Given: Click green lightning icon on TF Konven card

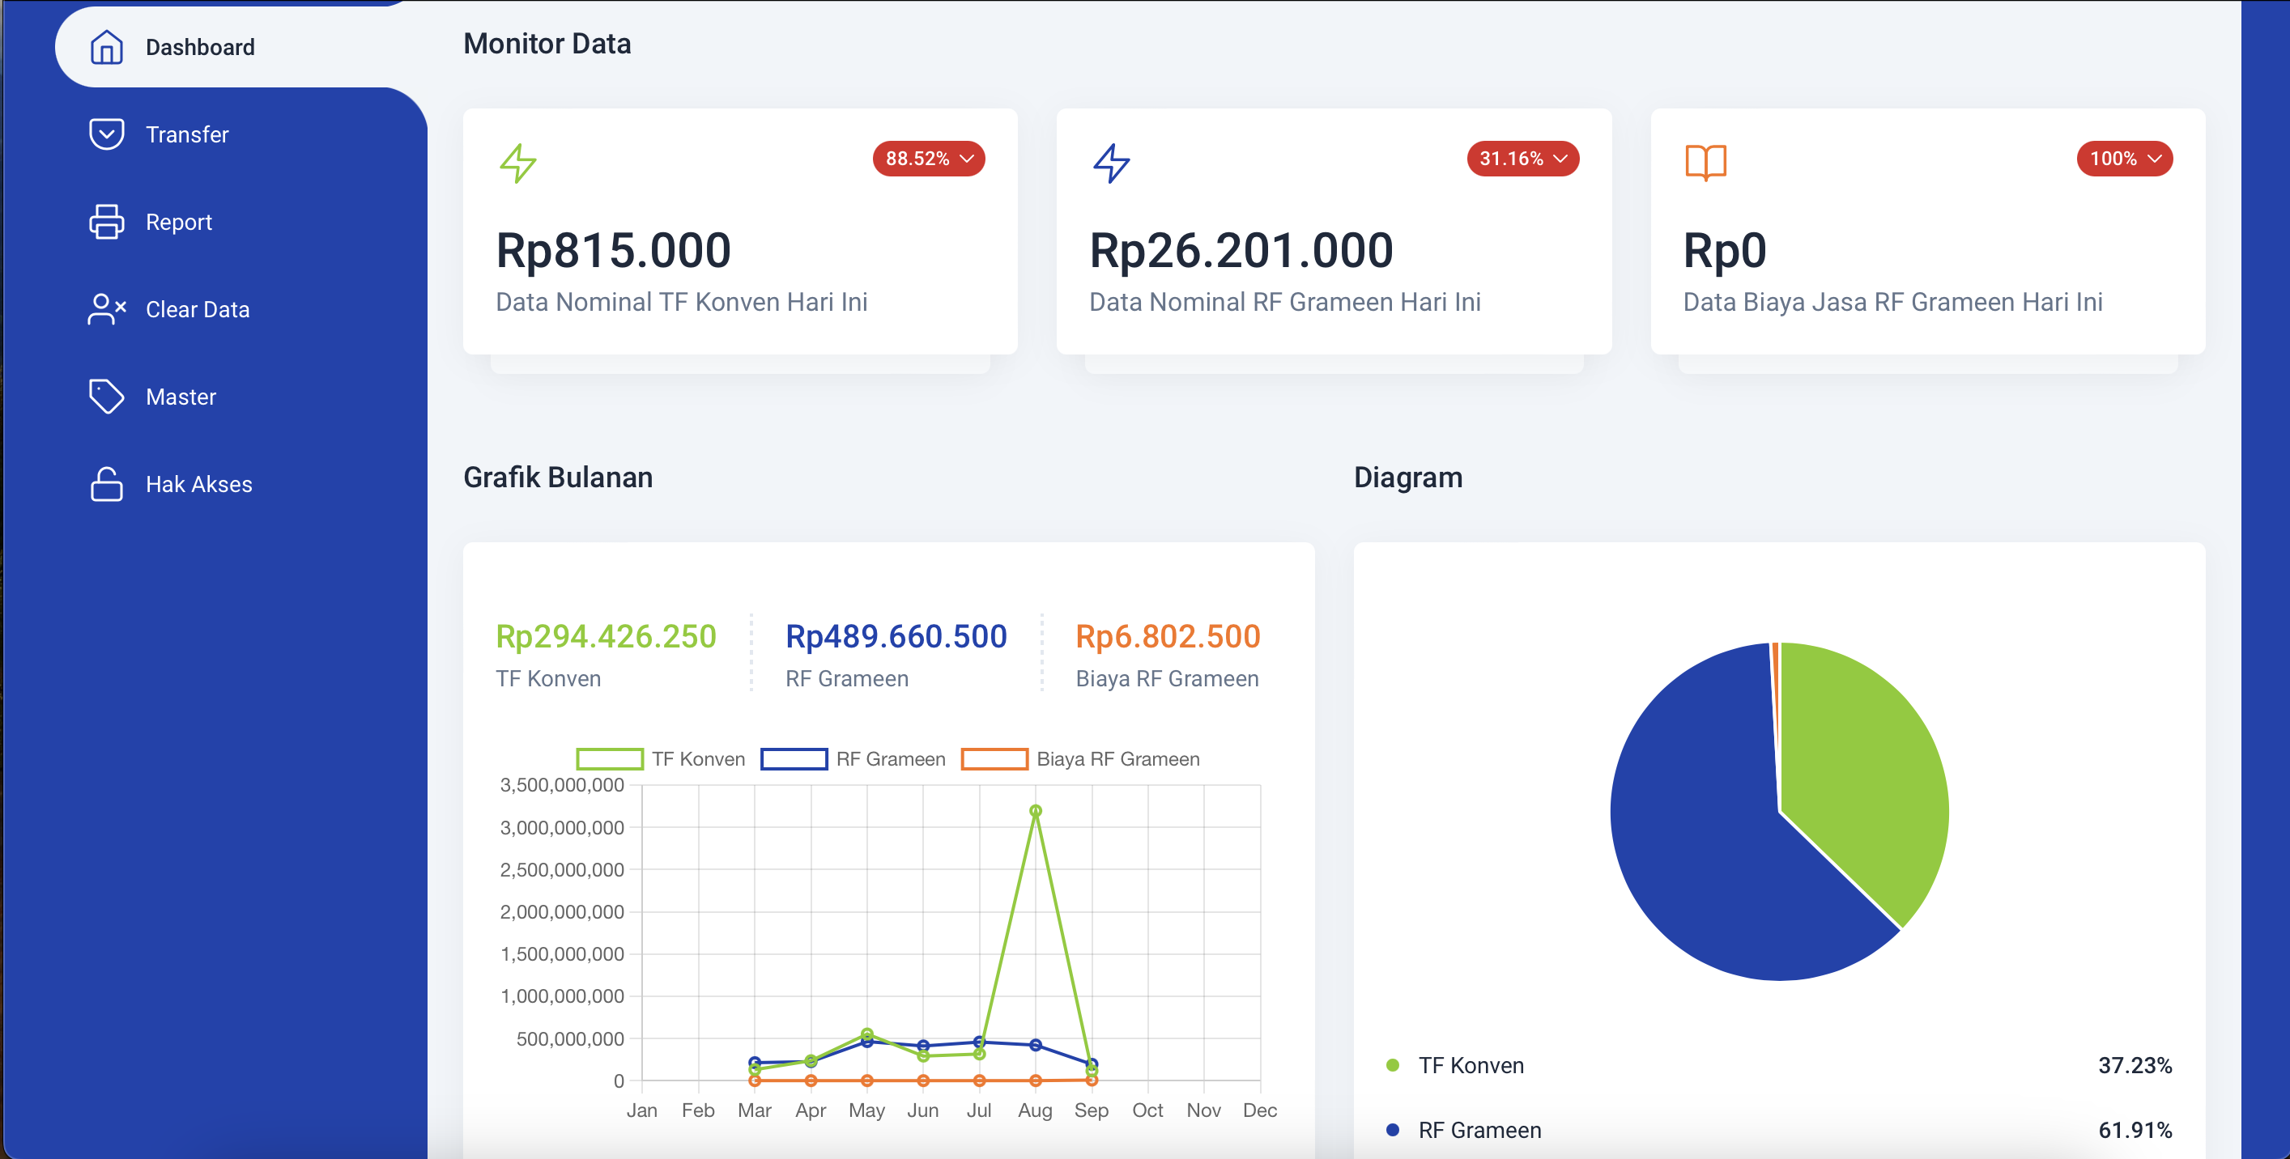Looking at the screenshot, I should [x=517, y=163].
